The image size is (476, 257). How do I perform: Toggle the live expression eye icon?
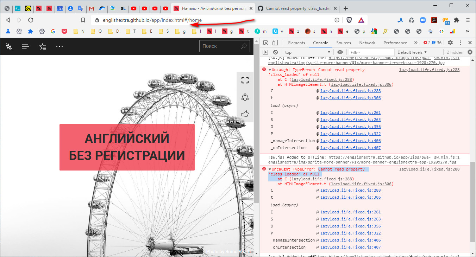[x=340, y=52]
